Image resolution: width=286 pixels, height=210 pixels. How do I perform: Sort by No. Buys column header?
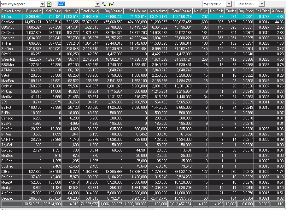[201, 11]
